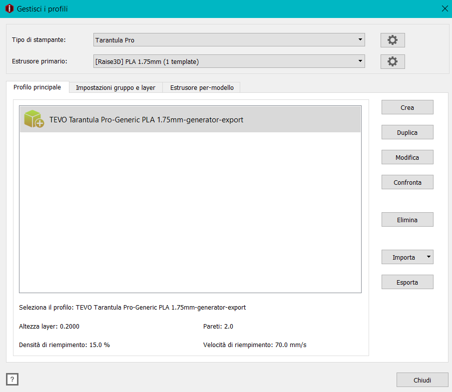Click the Esporta button
452x392 pixels.
[407, 282]
